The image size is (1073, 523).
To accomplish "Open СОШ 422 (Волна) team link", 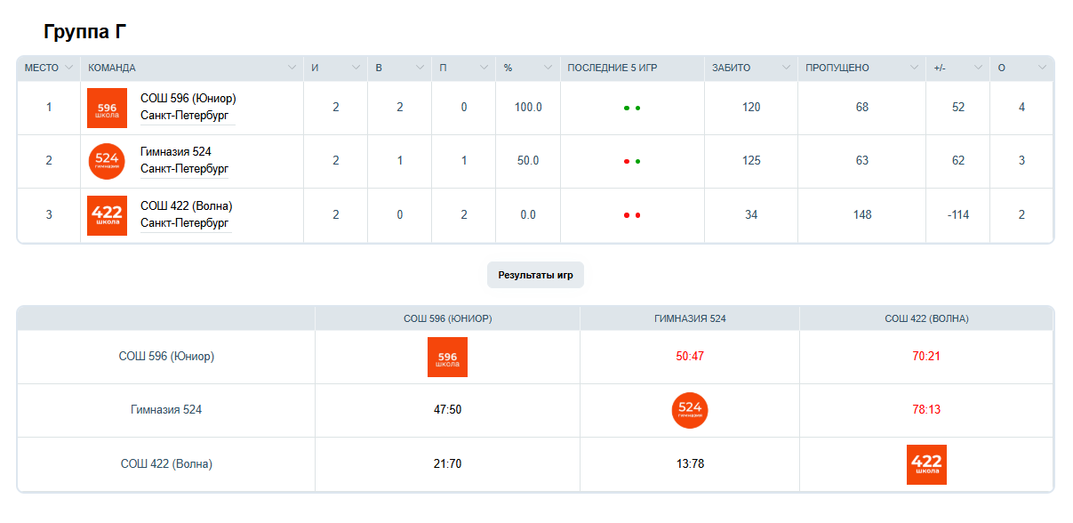I will click(x=186, y=206).
